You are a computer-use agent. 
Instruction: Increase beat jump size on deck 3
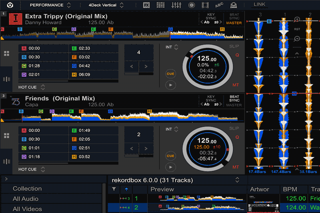[146, 149]
